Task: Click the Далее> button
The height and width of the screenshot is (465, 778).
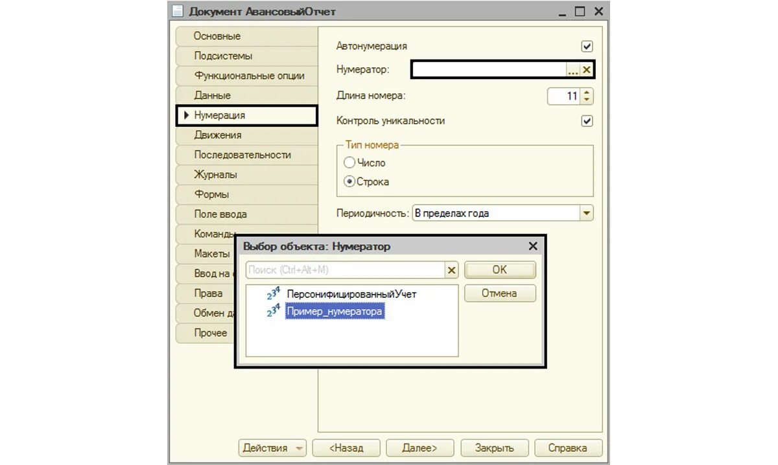Action: [x=420, y=448]
